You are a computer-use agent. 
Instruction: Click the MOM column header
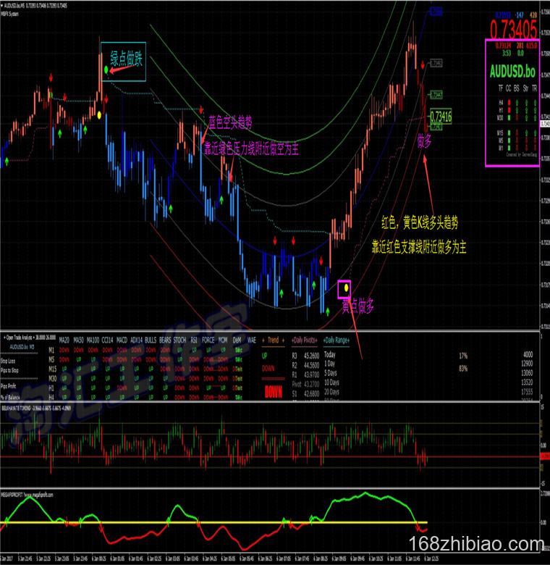tap(223, 340)
